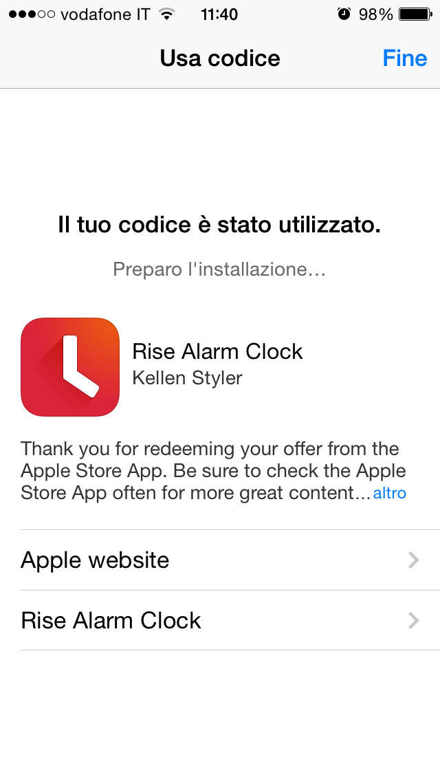Tap the 11:40 clock in the status bar
Image resolution: width=440 pixels, height=781 pixels.
(219, 14)
